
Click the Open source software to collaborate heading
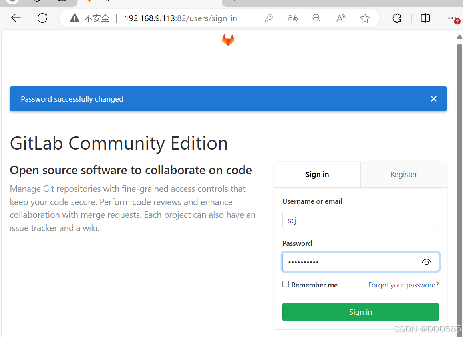pyautogui.click(x=131, y=170)
